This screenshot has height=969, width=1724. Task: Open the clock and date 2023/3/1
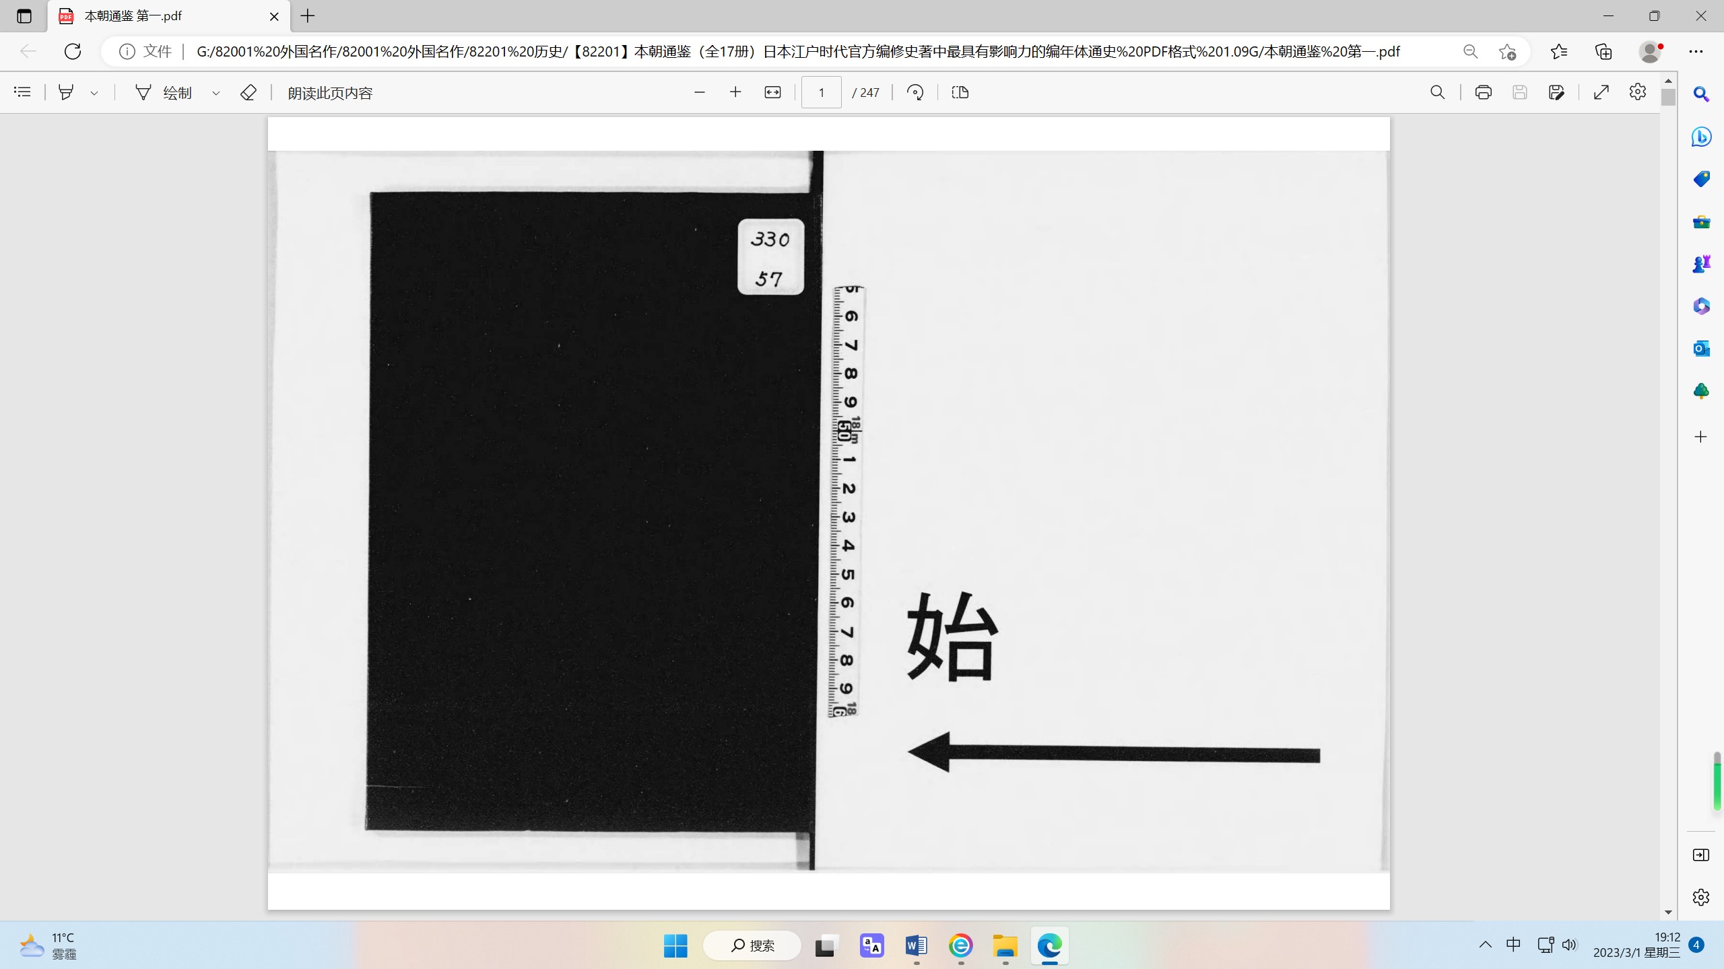point(1636,945)
